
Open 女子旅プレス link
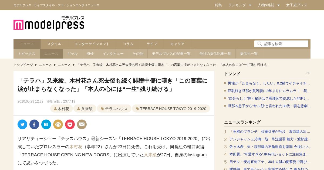pyautogui.click(x=297, y=5)
